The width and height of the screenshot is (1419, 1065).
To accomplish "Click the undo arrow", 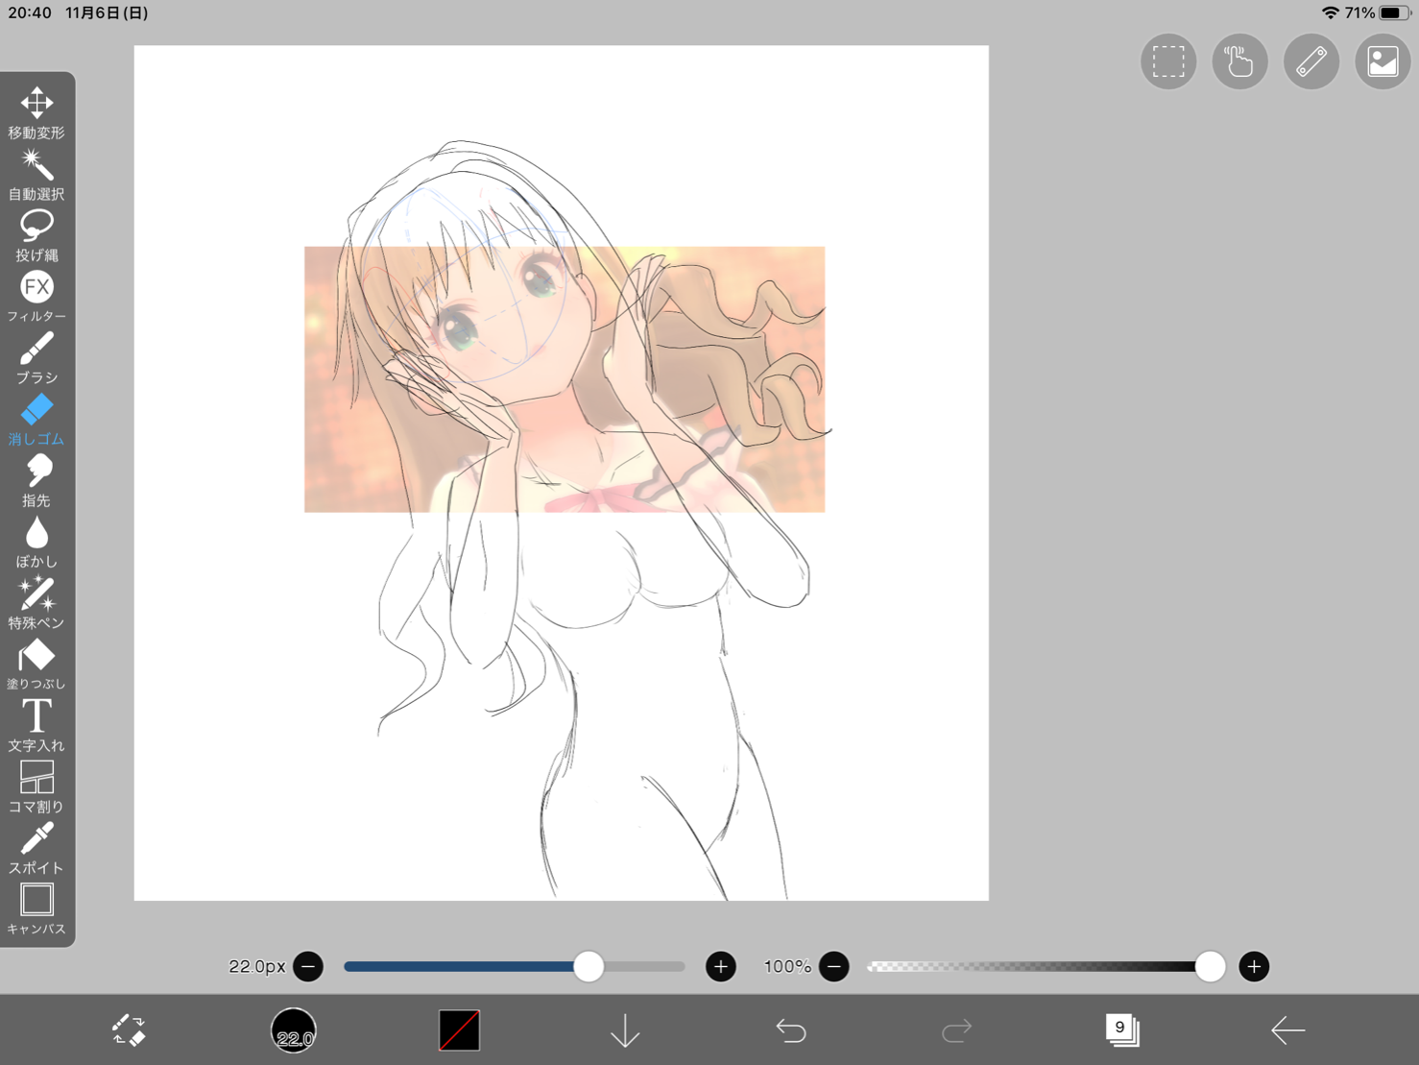I will (790, 1029).
